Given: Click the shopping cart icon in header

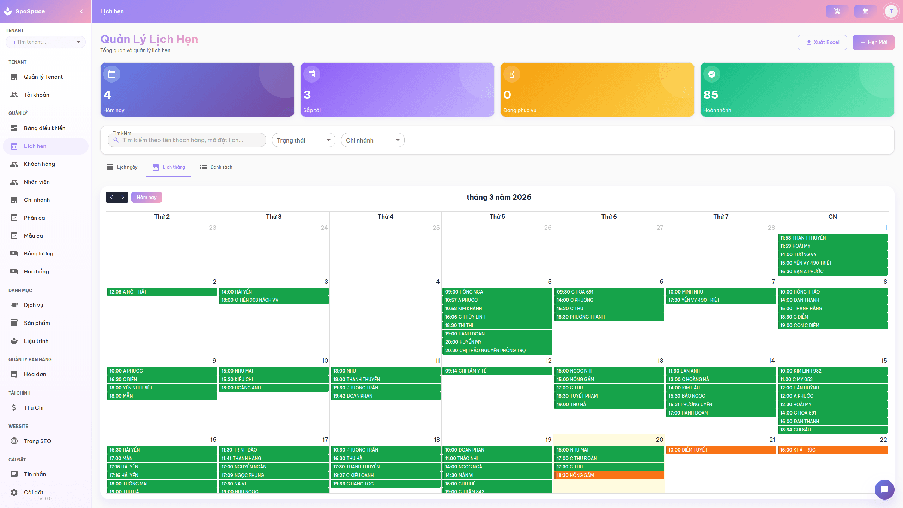Looking at the screenshot, I should (x=837, y=11).
